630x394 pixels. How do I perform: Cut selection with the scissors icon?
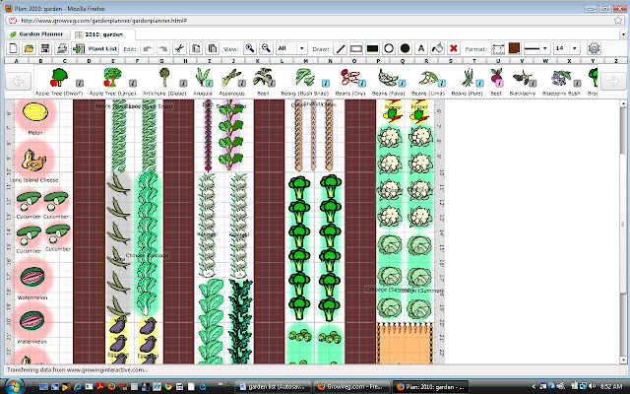point(179,48)
